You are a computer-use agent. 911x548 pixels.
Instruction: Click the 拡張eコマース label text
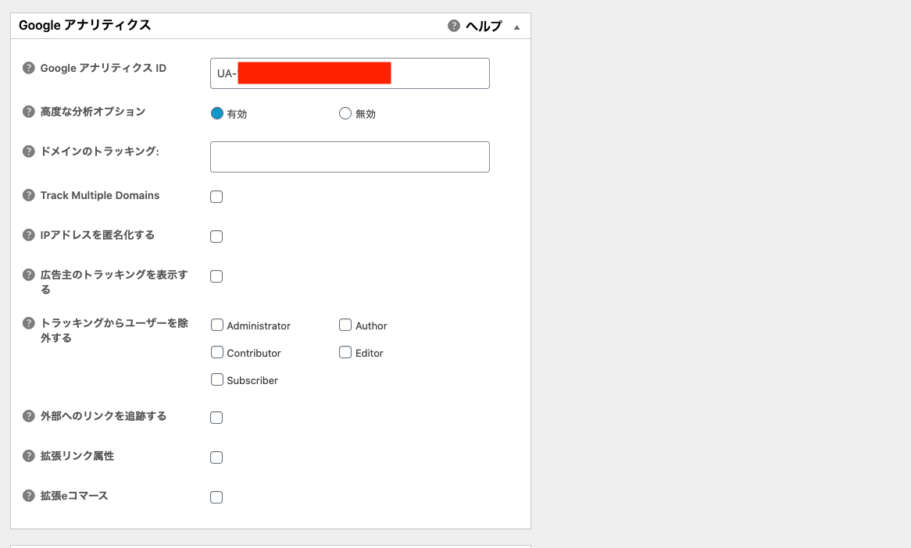[73, 496]
